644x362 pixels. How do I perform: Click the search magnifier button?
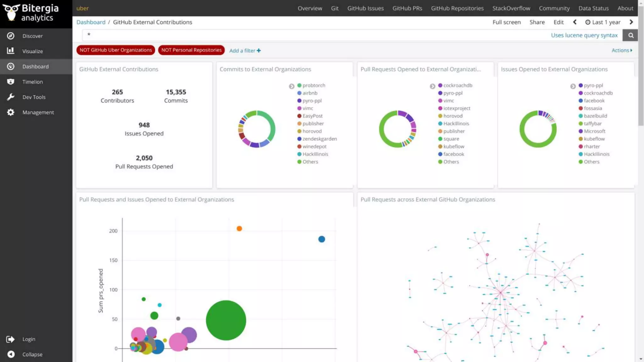coord(630,35)
